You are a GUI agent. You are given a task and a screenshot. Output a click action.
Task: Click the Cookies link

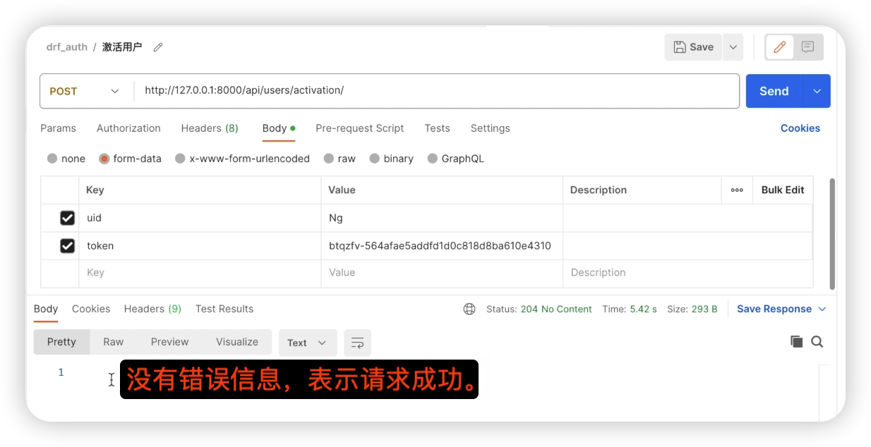point(800,128)
